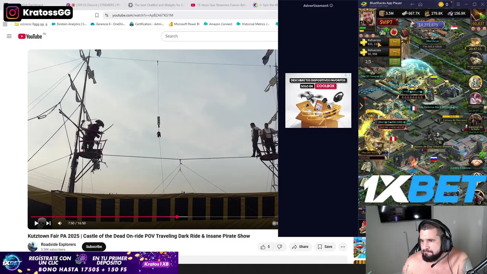Click the 156.9K metal resource counter
487x274 pixels.
tap(457, 14)
